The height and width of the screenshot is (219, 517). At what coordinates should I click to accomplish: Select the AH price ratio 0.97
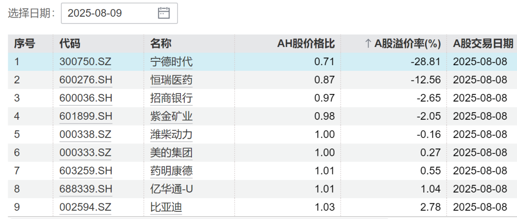click(x=325, y=98)
